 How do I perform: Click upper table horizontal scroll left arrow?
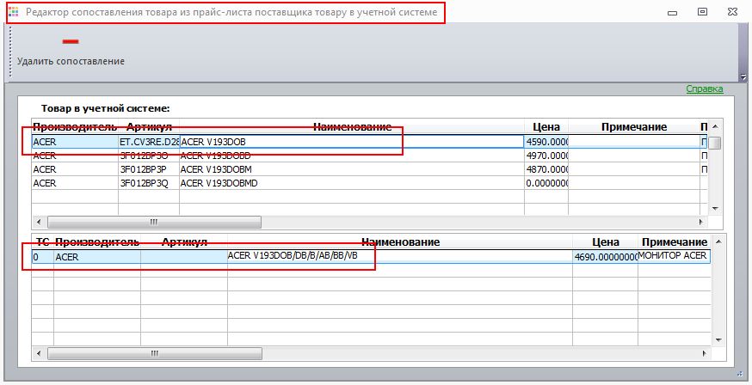pos(39,223)
